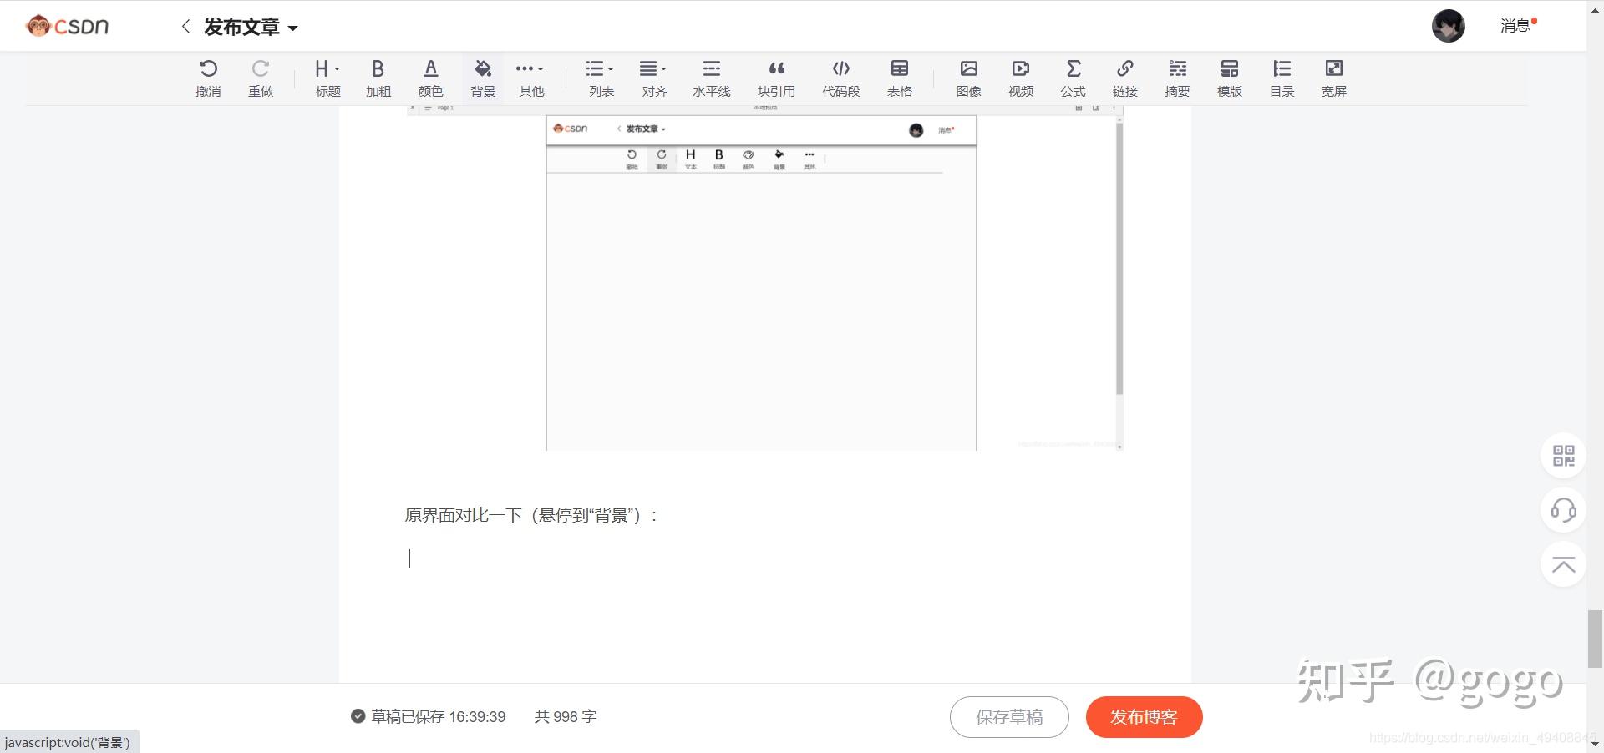Open the text Color (颜色) tool
This screenshot has height=753, width=1604.
(x=430, y=78)
